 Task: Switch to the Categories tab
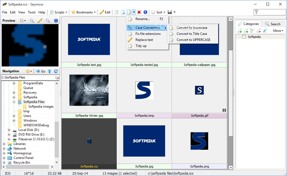(x=248, y=24)
